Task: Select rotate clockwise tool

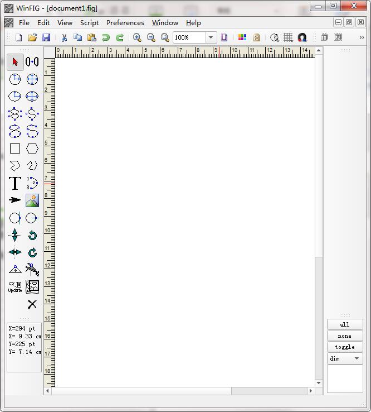Action: (32, 252)
